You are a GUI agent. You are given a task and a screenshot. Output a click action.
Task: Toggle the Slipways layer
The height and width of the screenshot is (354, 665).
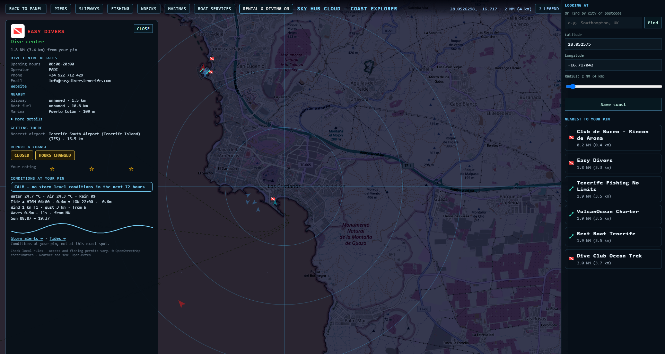point(89,9)
